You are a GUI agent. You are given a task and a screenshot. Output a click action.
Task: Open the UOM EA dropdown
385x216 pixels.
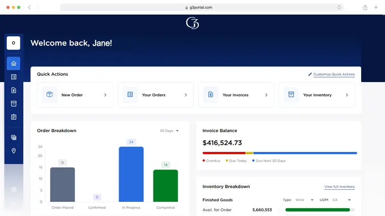pos(342,200)
